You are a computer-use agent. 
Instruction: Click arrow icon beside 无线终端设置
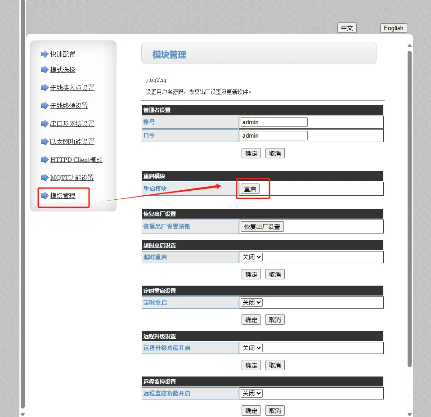point(45,106)
